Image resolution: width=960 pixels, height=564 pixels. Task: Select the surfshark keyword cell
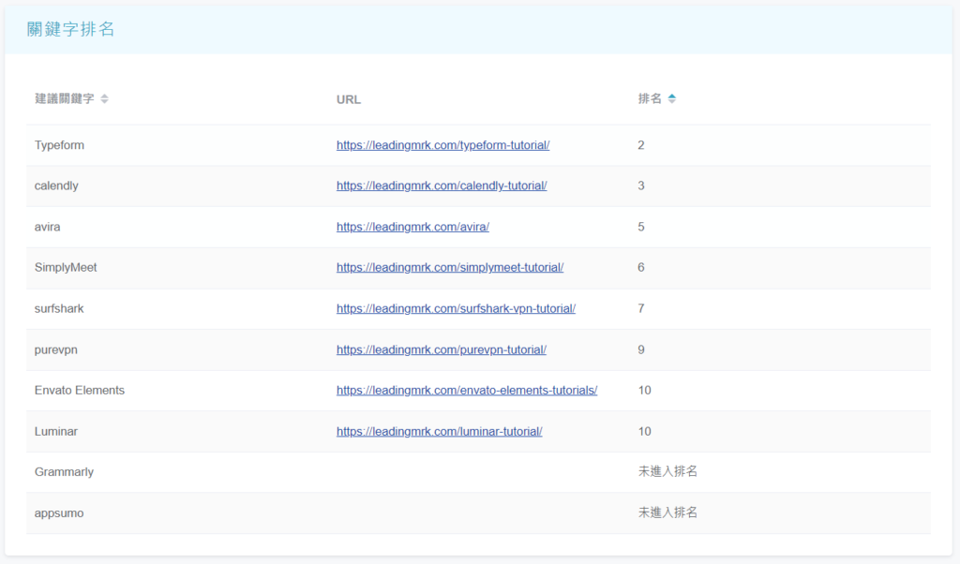tap(59, 308)
